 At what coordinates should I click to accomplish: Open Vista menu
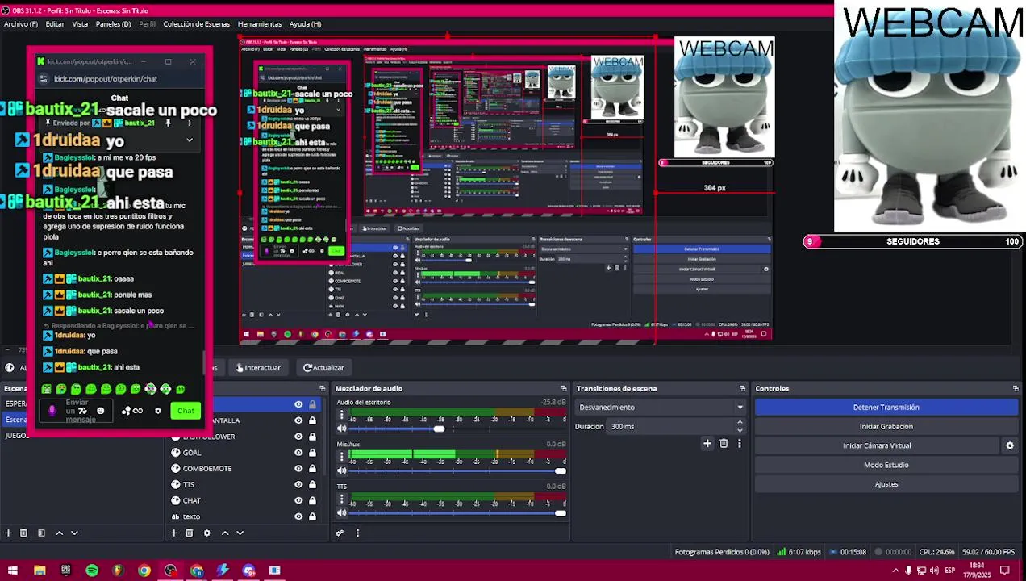pos(80,24)
